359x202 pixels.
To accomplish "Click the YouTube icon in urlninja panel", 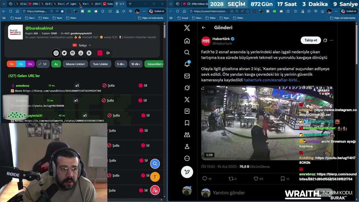I will pyautogui.click(x=81, y=53).
